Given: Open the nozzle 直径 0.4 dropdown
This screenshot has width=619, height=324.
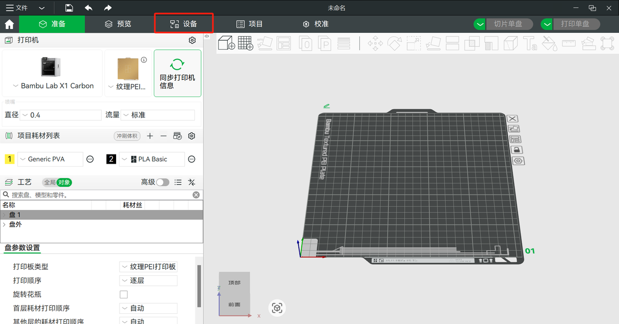Looking at the screenshot, I should click(x=61, y=115).
